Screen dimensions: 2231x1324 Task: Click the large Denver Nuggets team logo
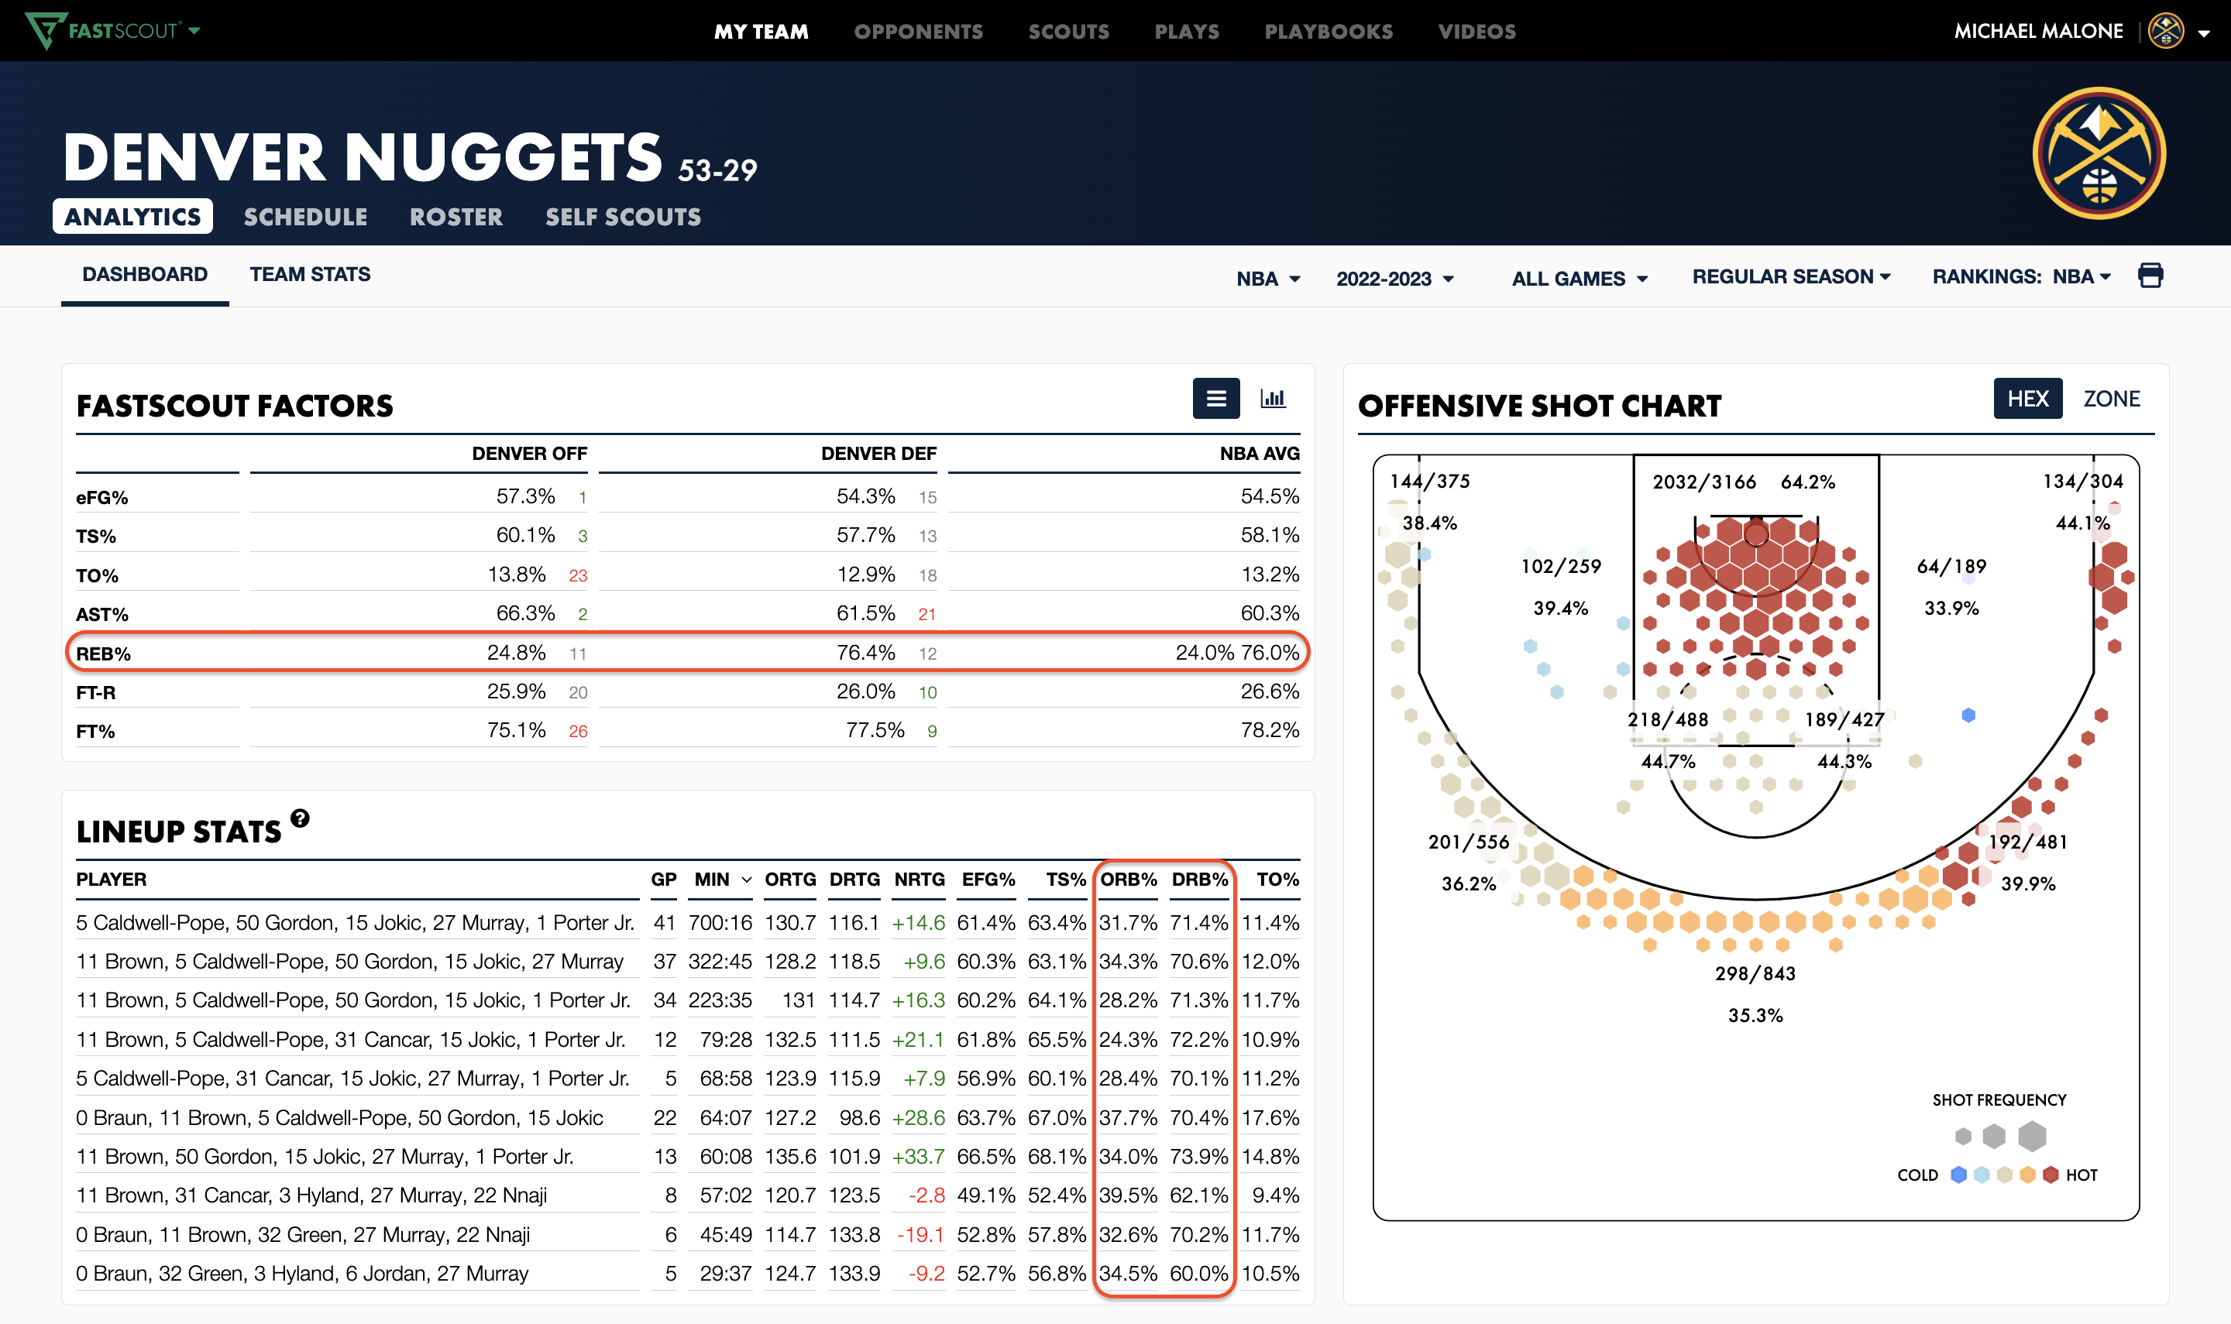2099,153
